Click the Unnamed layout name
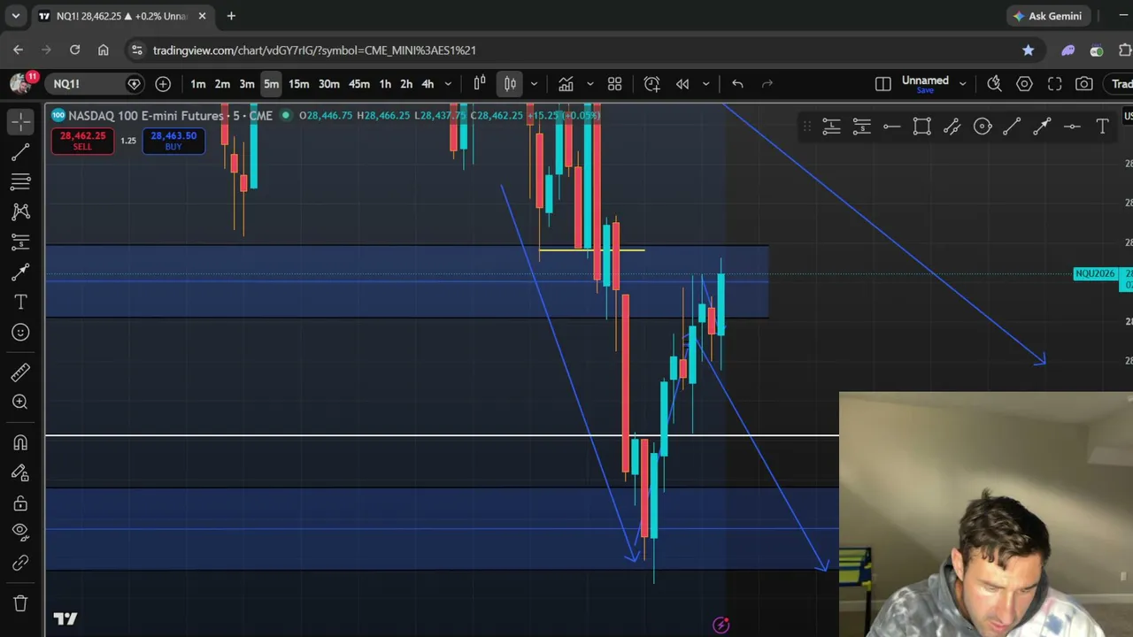This screenshot has height=637, width=1133. click(x=925, y=81)
